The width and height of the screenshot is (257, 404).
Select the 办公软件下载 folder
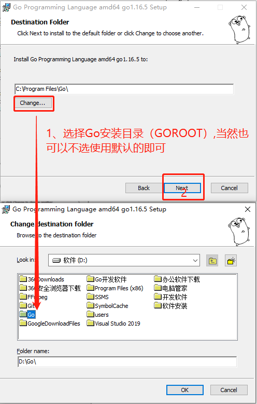pos(177,279)
